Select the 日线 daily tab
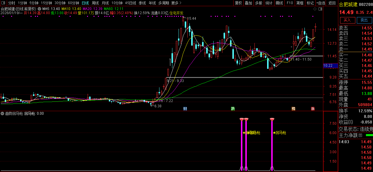 pyautogui.click(x=85, y=3)
